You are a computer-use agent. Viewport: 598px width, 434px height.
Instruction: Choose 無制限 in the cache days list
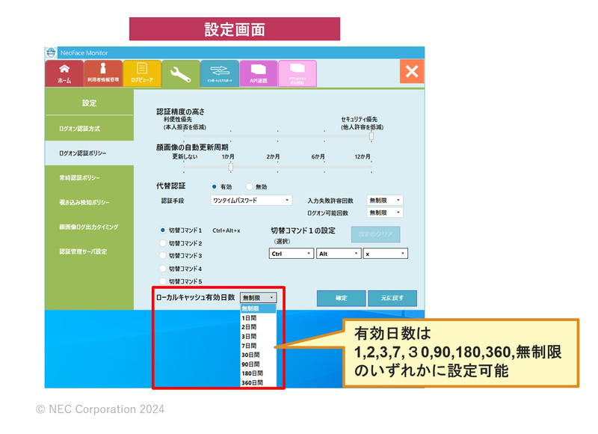click(258, 308)
